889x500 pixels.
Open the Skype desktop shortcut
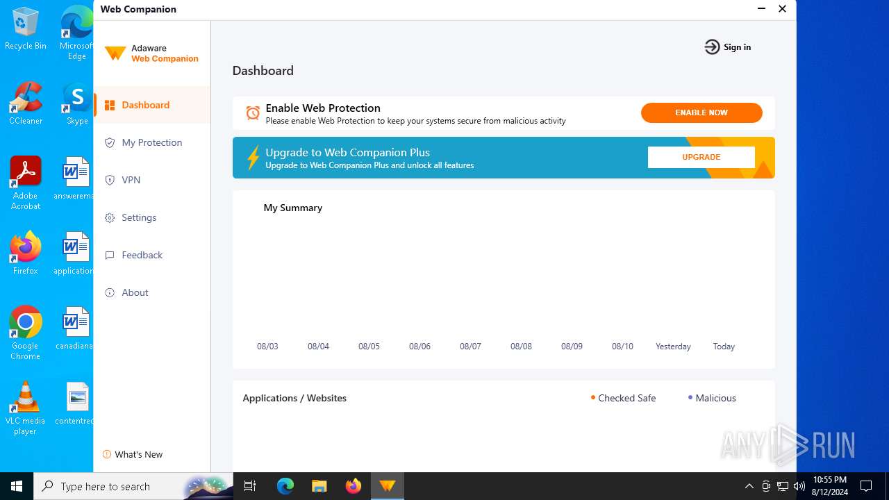[76, 103]
